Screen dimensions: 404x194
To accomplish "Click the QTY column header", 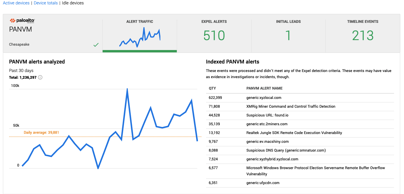I will [212, 88].
